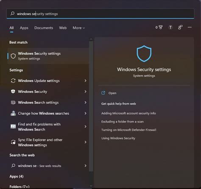
Task: Expand Change how Windows searches chevron
Action: pos(85,113)
